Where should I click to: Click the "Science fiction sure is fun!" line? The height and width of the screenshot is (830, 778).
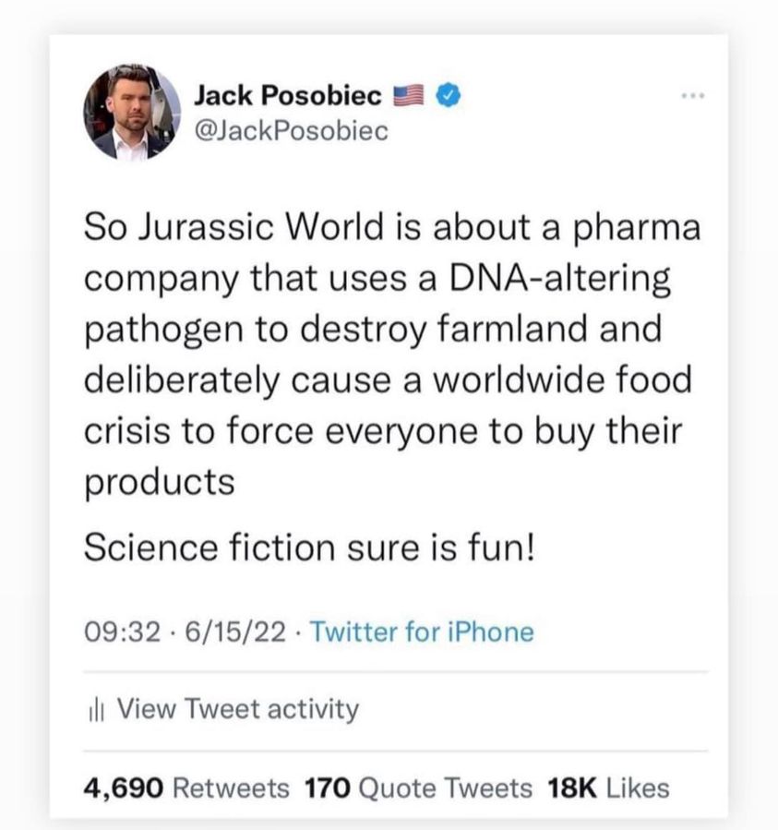[x=309, y=548]
